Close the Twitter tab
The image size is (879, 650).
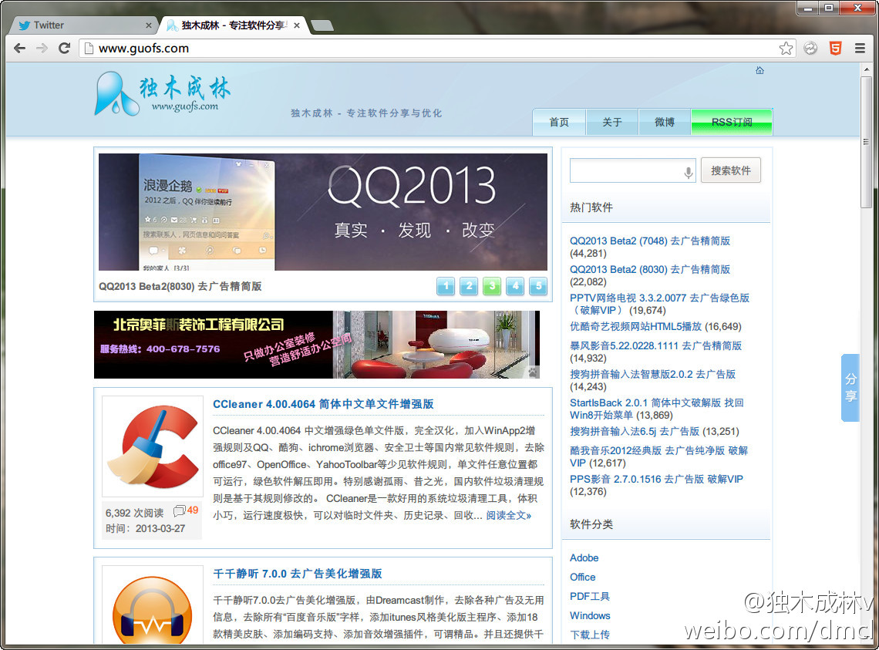click(x=149, y=25)
